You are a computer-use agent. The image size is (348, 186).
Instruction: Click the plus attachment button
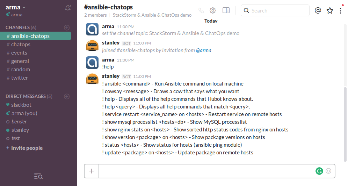coord(92,171)
